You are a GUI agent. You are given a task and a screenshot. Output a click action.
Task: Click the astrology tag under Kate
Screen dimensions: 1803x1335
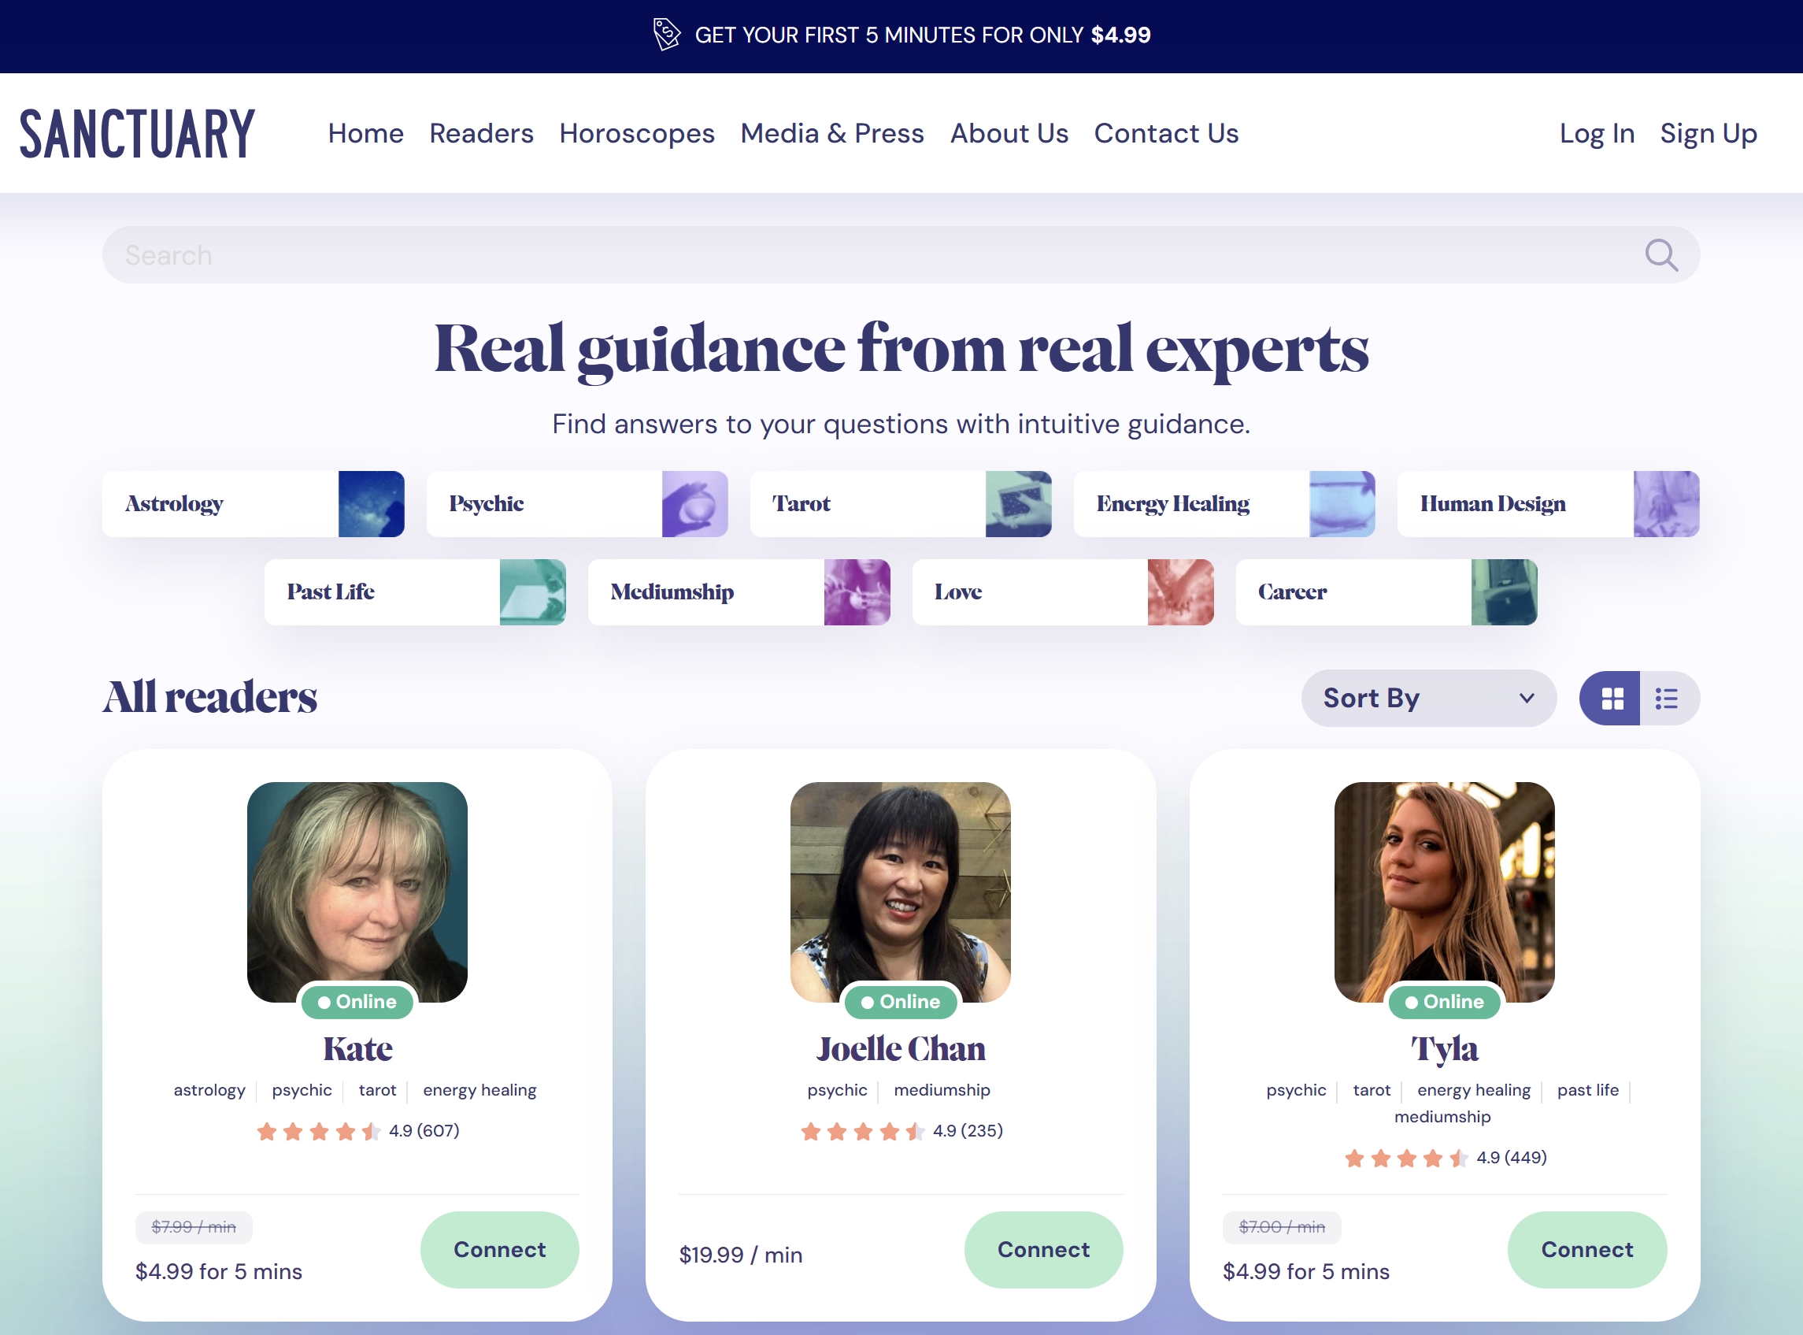209,1090
